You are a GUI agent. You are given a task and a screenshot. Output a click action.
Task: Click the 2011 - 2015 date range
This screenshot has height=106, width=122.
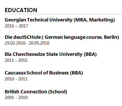coord(16,60)
